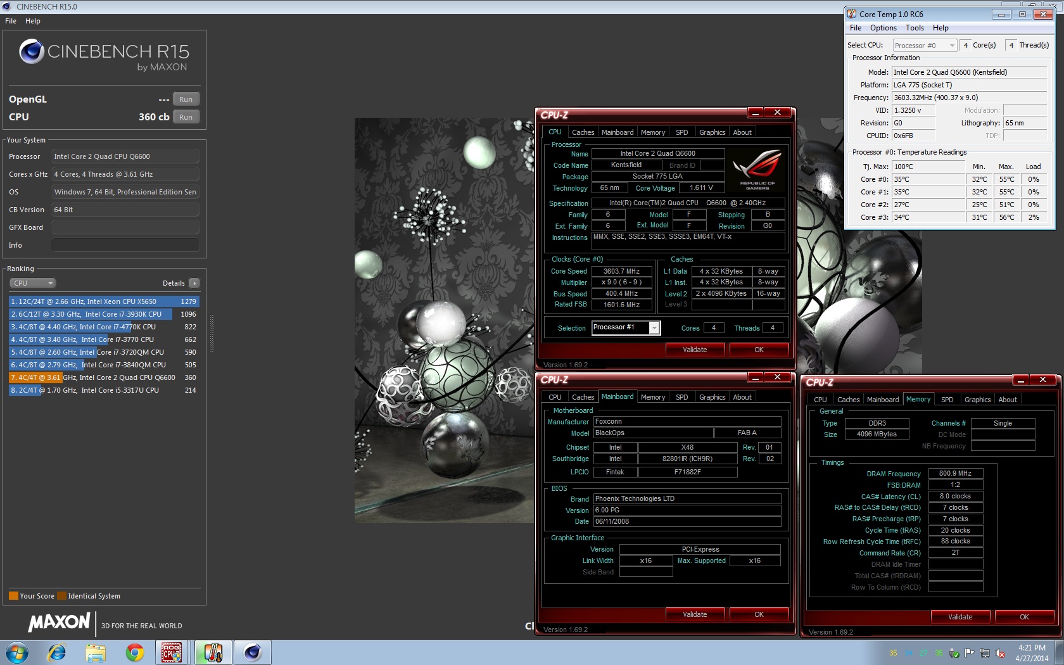Viewport: 1064px width, 665px height.
Task: Click OK in the CPU tab CPU-Z window
Action: [x=759, y=350]
